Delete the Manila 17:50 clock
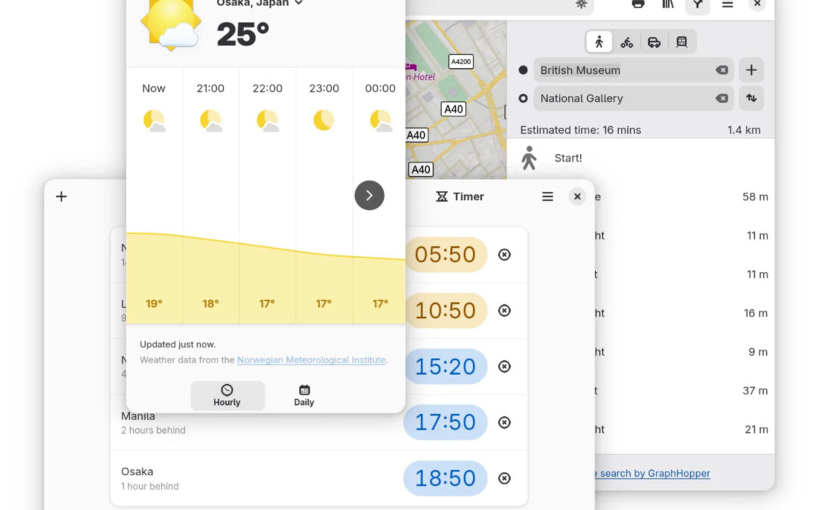 [x=504, y=422]
